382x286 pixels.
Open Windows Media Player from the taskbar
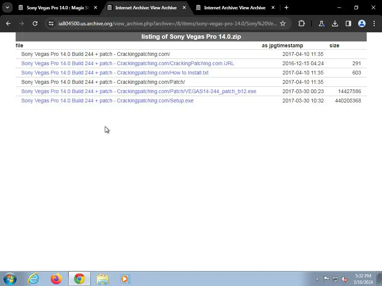point(125,279)
